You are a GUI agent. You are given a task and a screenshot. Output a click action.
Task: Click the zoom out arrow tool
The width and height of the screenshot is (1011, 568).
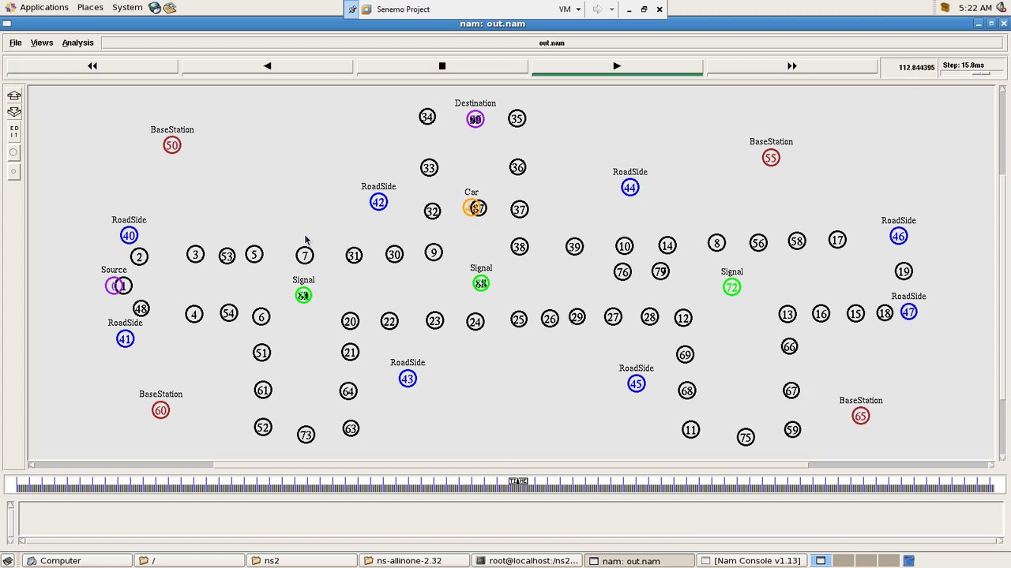[14, 112]
